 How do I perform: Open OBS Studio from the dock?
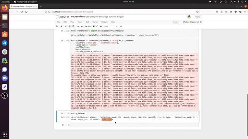(x=5, y=96)
